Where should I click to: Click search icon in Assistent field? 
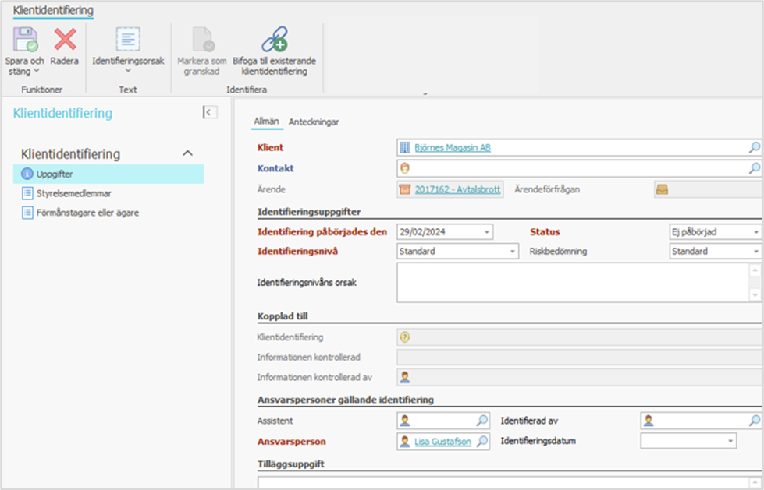point(482,421)
